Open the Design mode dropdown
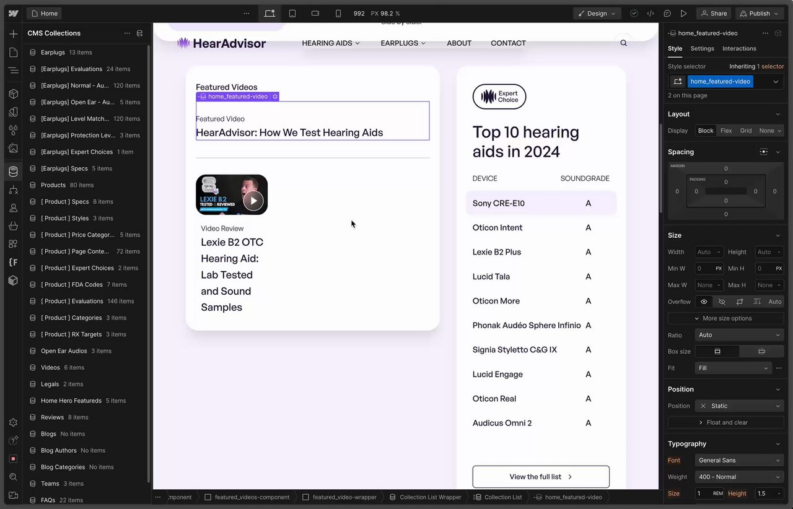 597,13
